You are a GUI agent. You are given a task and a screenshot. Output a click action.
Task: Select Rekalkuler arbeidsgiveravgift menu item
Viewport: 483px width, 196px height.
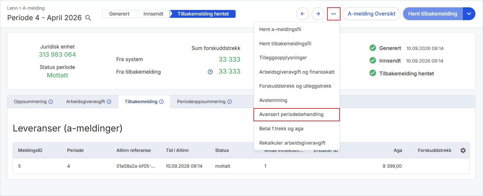click(x=297, y=143)
